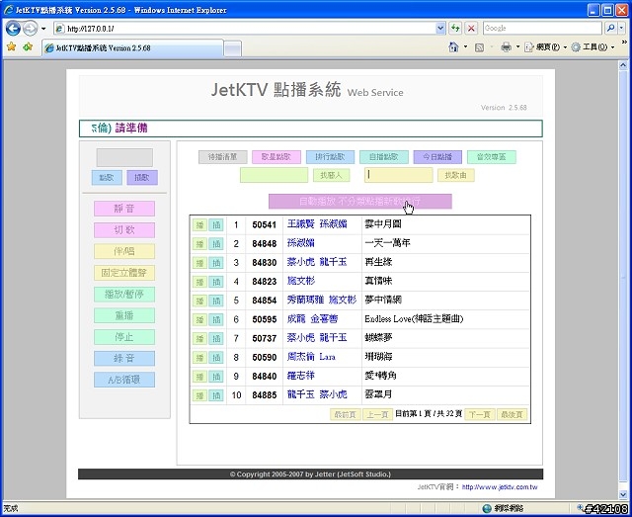Click the Google search box
This screenshot has height=517, width=632.
tap(542, 29)
